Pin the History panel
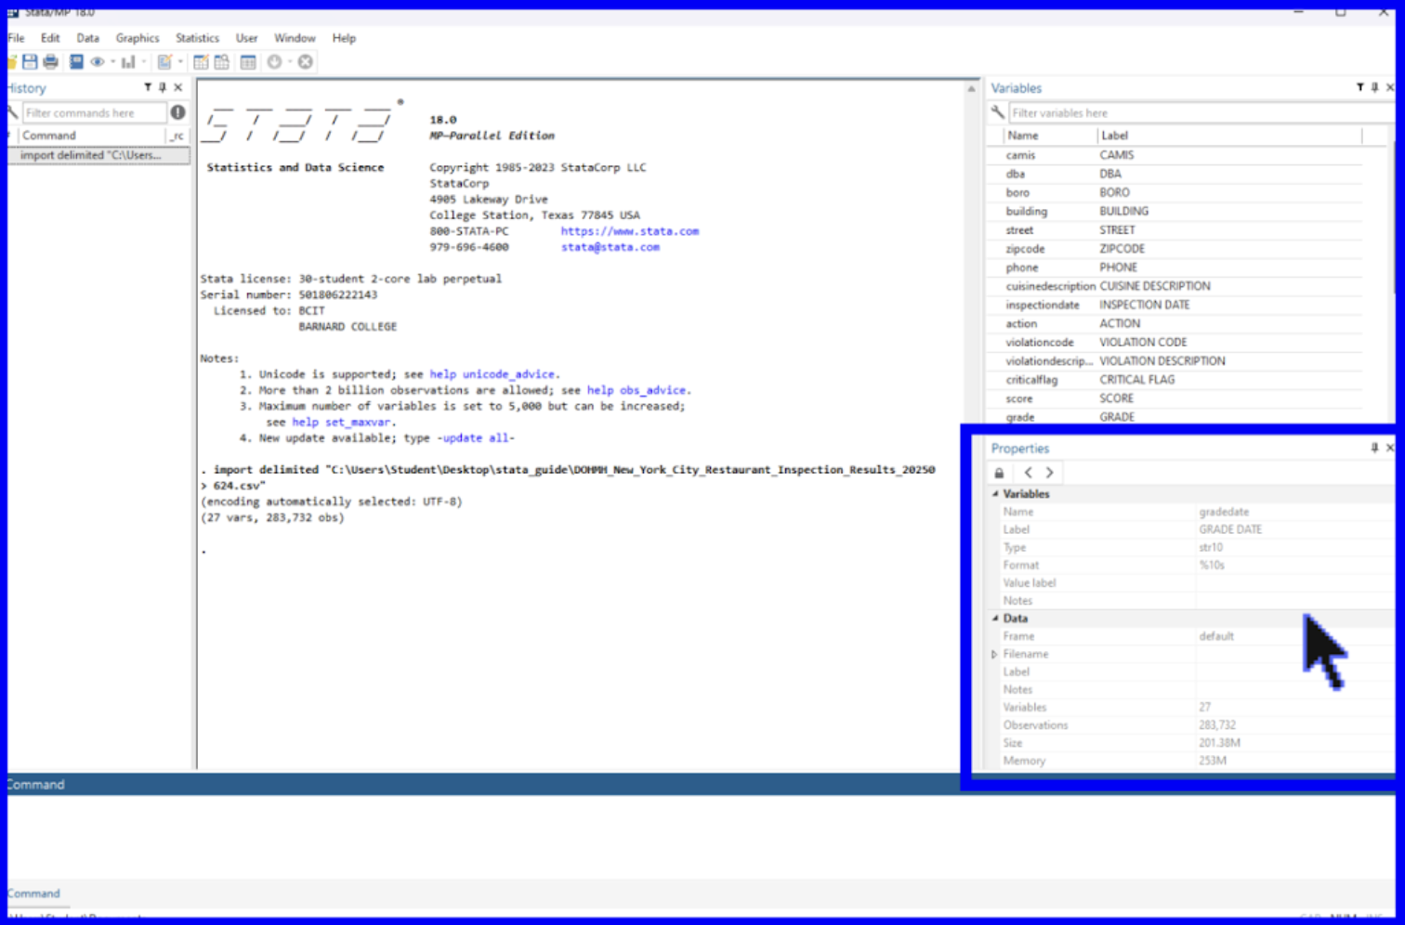Image resolution: width=1405 pixels, height=925 pixels. (163, 87)
